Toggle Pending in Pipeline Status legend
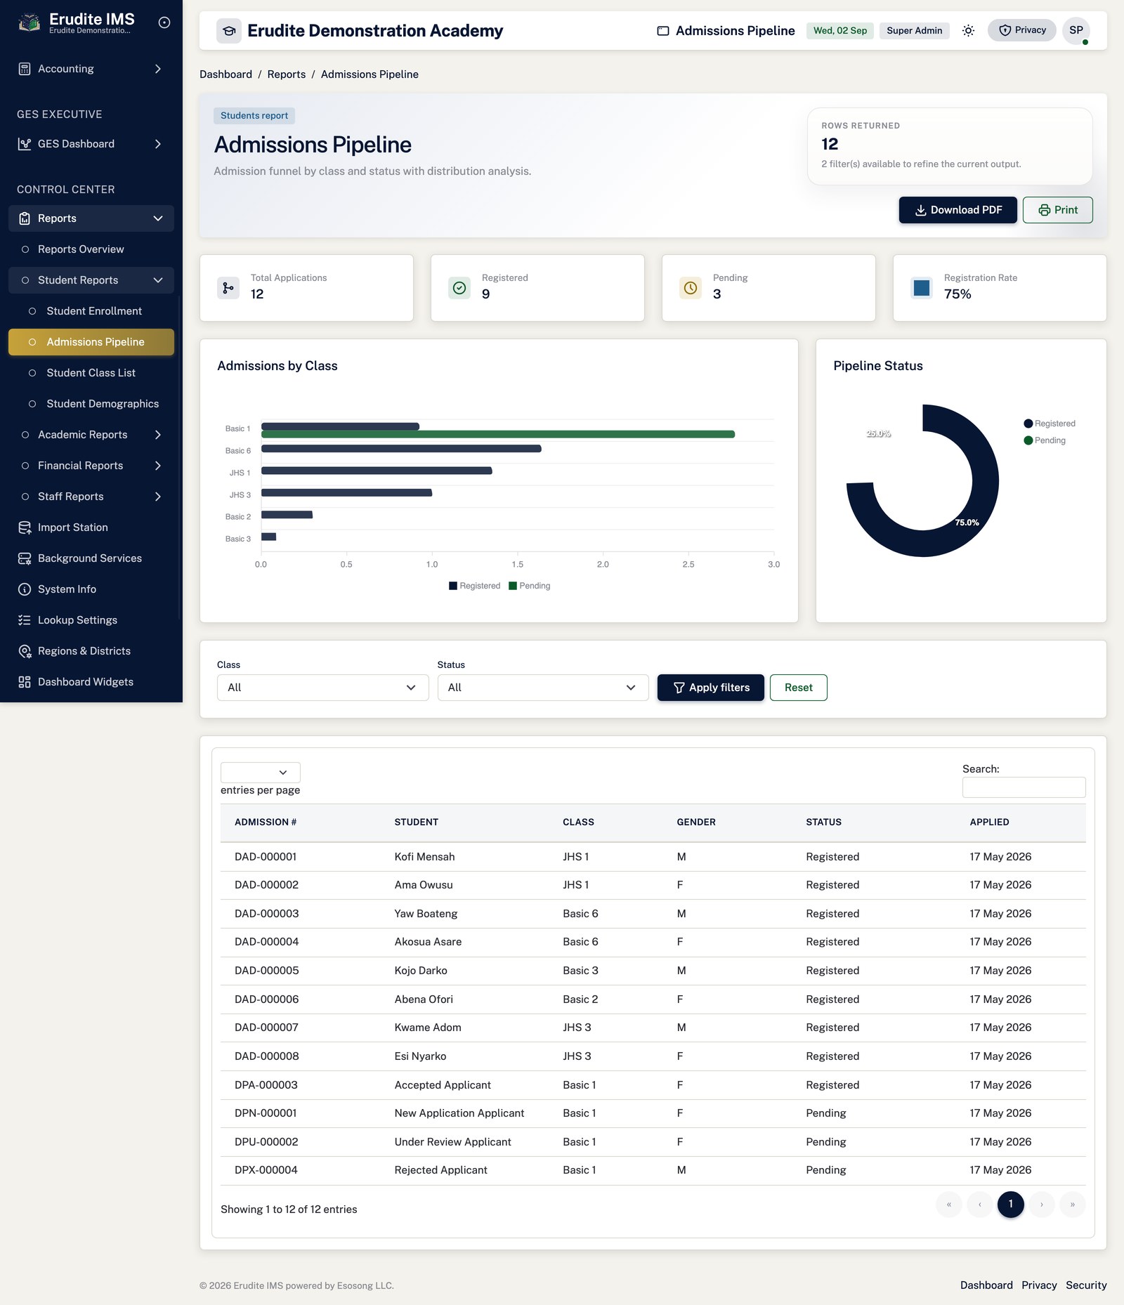The image size is (1124, 1305). coord(1045,440)
